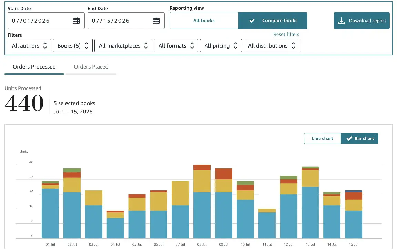Click the blue segment of the 11 Jul bar
Image resolution: width=397 pixels, height=250 pixels.
point(267,225)
